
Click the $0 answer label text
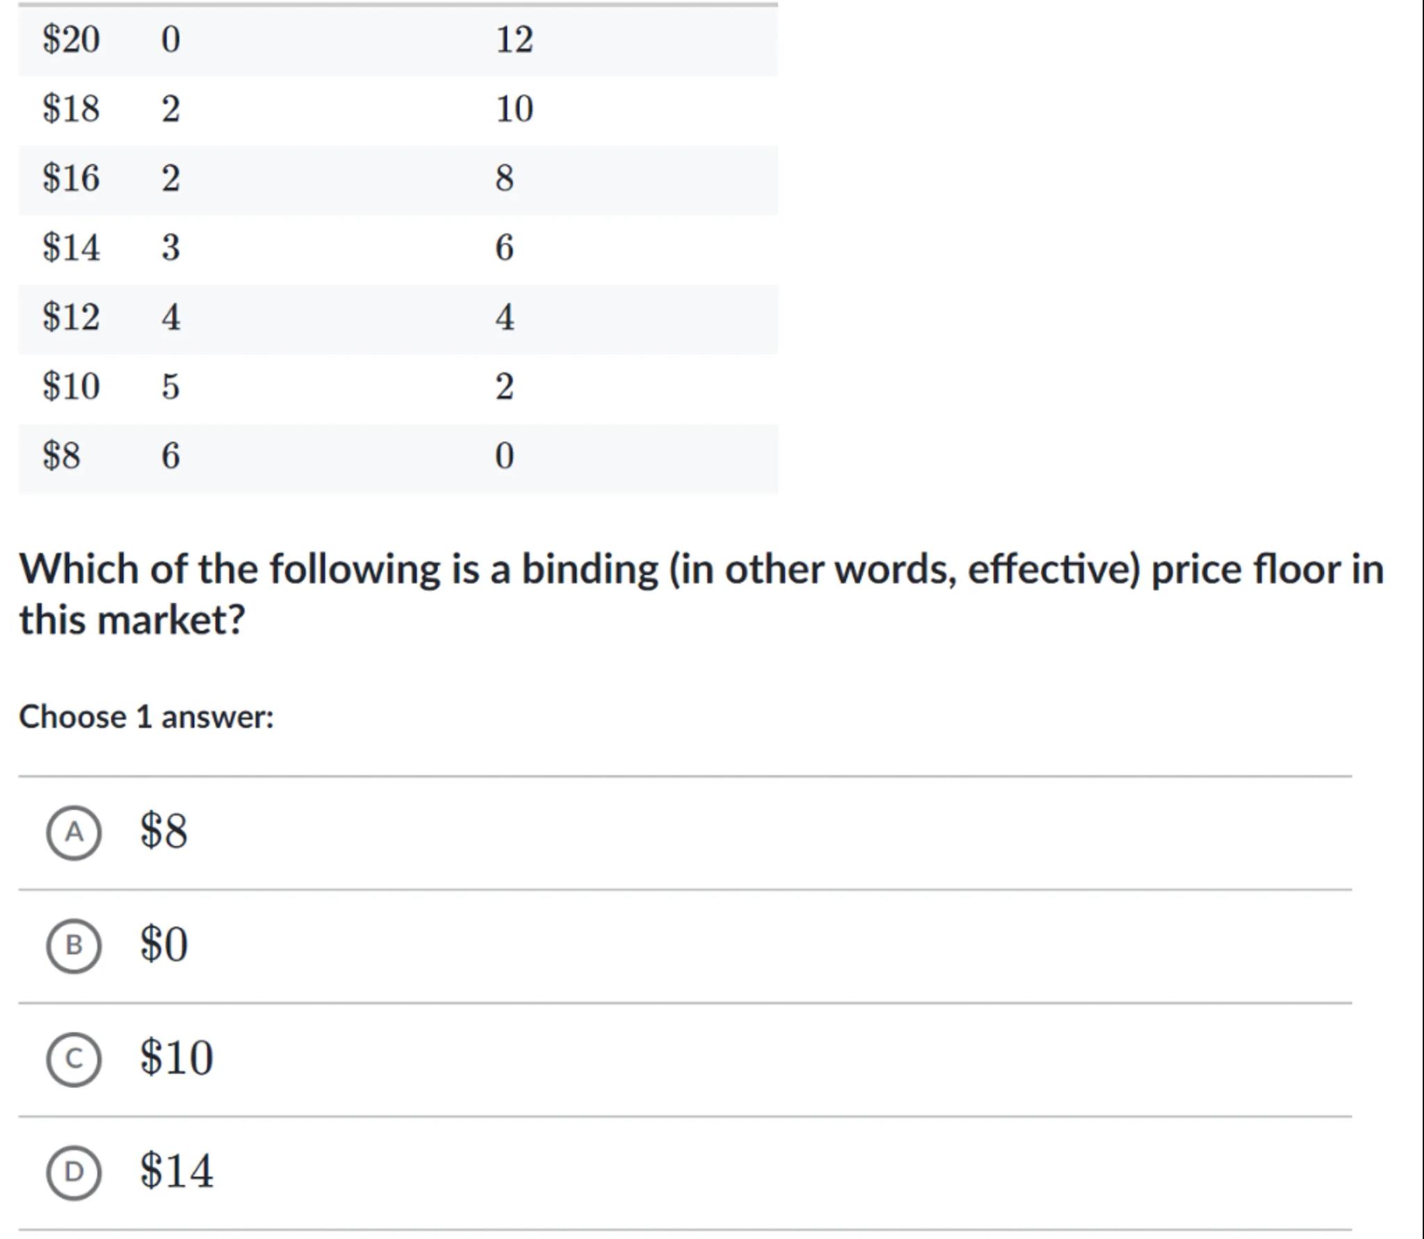click(x=164, y=944)
